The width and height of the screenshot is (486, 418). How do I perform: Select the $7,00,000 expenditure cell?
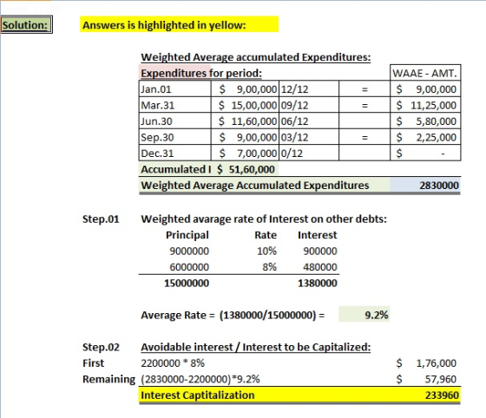245,153
